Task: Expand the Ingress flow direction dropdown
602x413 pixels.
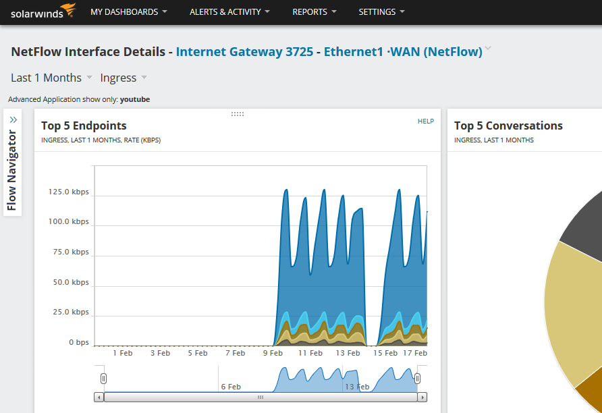Action: 123,78
